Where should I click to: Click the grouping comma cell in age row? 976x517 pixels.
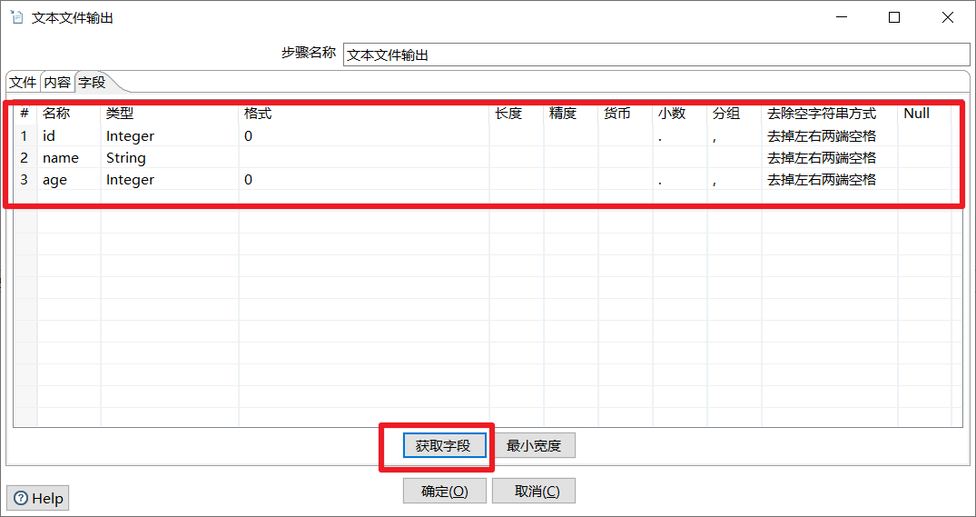click(734, 180)
